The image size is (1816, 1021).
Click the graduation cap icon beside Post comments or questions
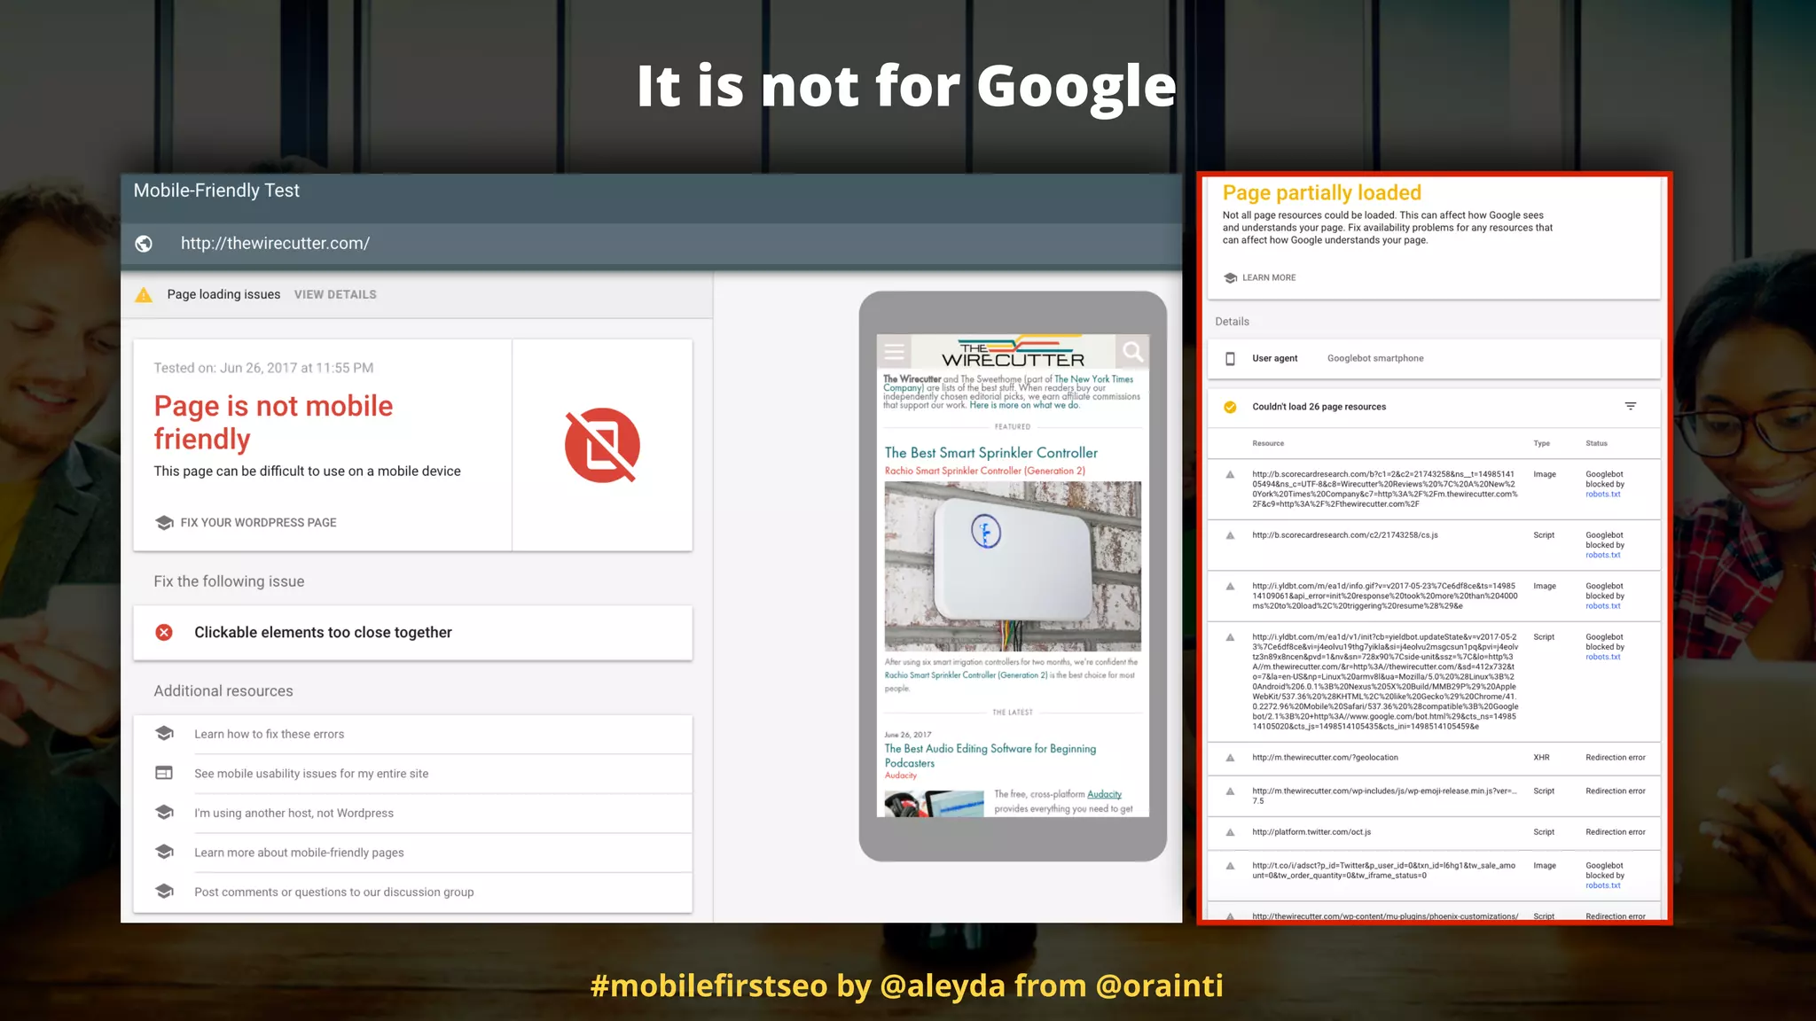coord(164,891)
